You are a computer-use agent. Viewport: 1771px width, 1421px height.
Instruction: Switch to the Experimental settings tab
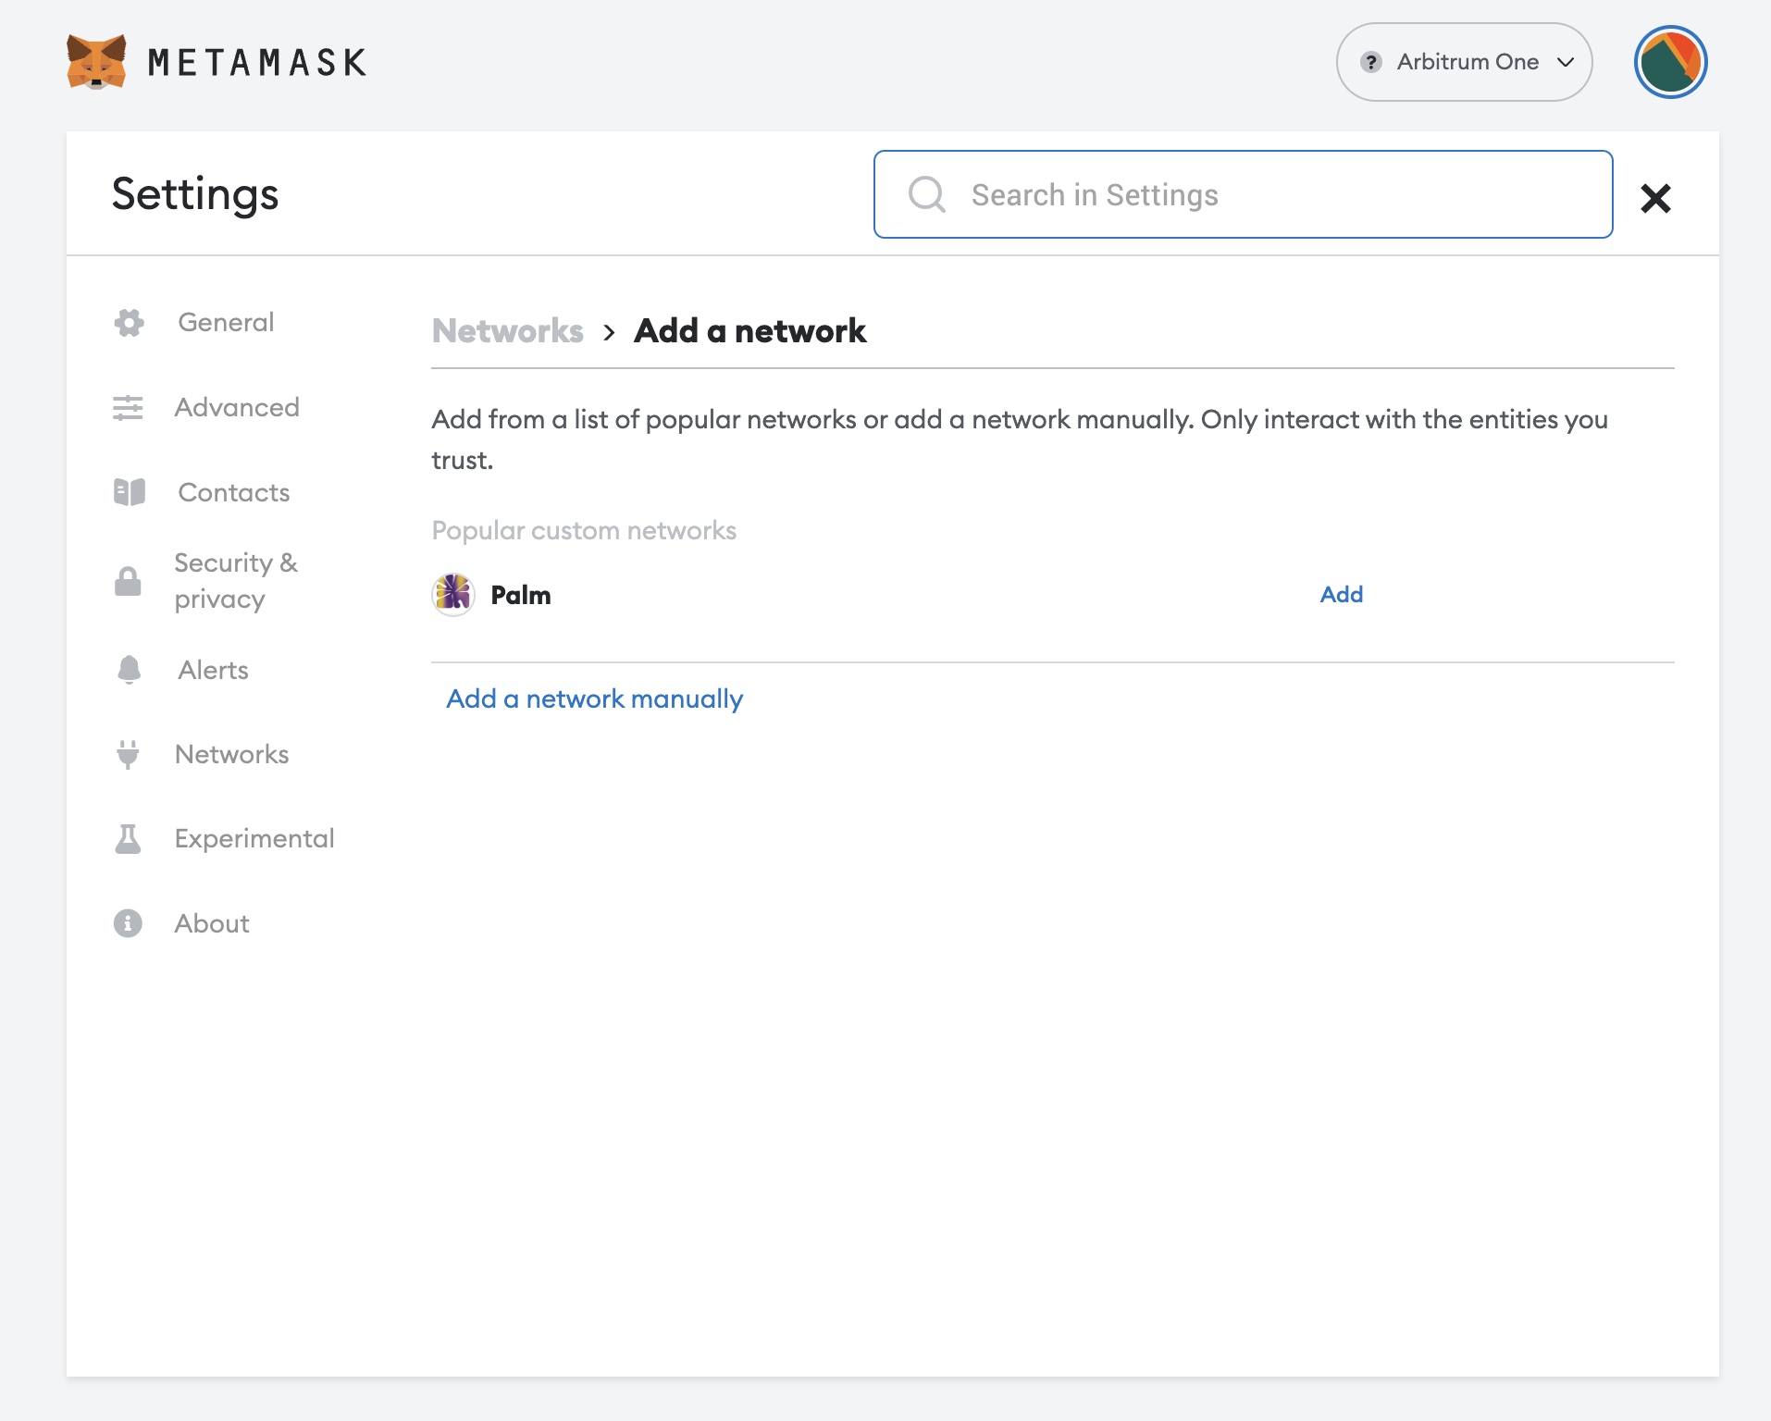pos(254,838)
